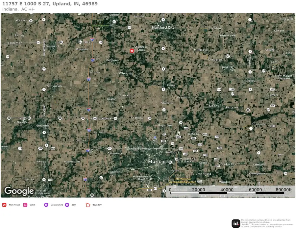Select the Hartford City label
Screen dimensions: 296x229
point(163,28)
